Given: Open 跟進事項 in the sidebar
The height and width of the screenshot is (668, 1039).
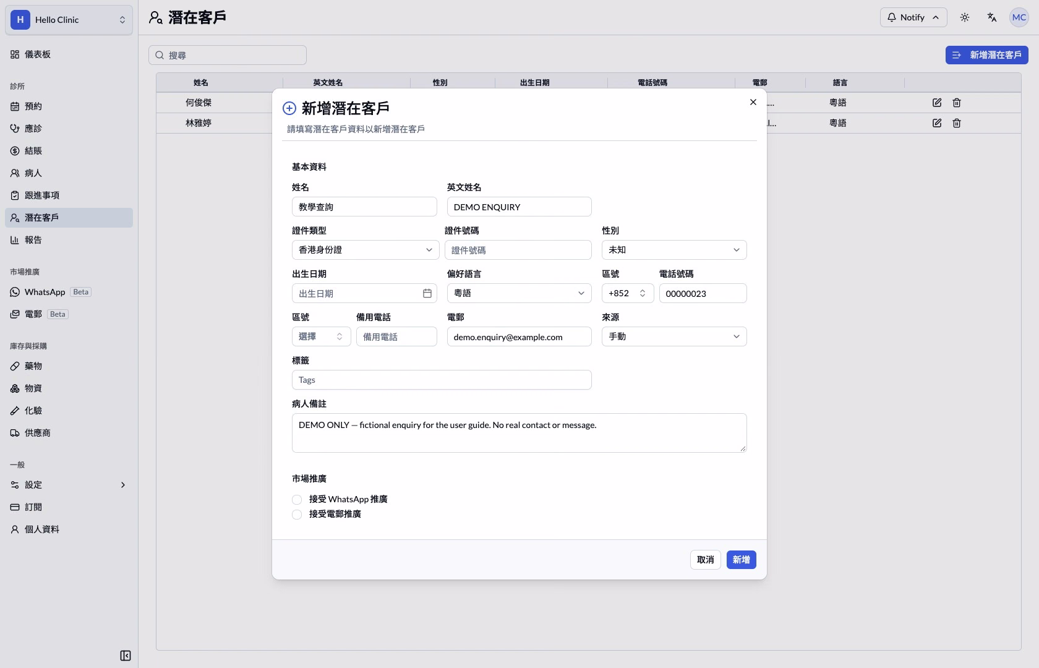Looking at the screenshot, I should click(x=69, y=195).
